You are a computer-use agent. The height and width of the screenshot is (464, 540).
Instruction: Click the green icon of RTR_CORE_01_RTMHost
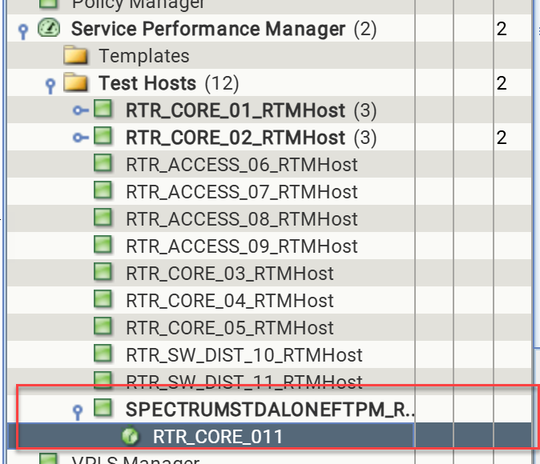(x=103, y=109)
